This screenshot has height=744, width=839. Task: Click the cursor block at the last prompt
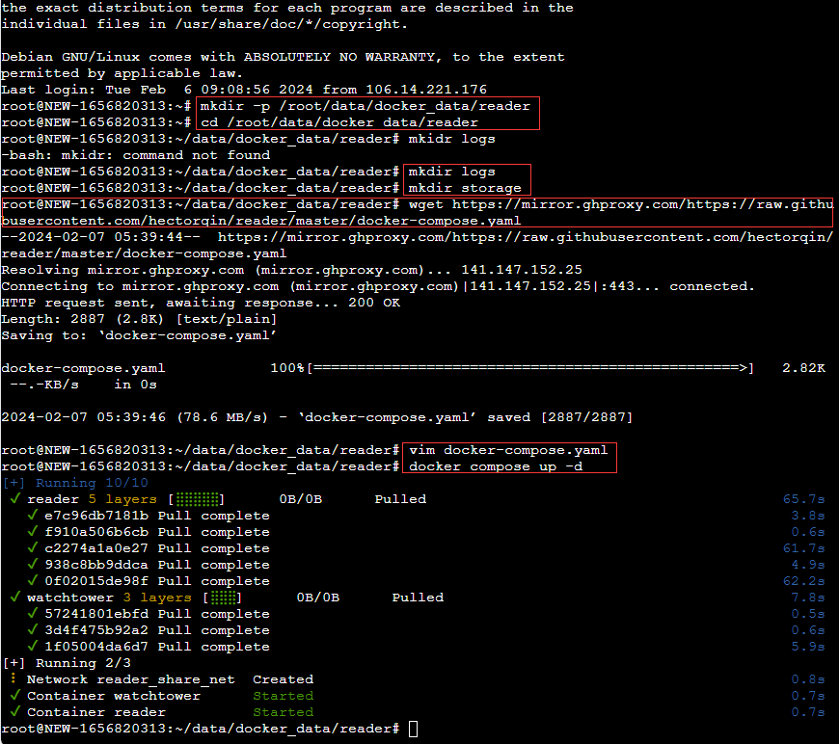[x=414, y=729]
